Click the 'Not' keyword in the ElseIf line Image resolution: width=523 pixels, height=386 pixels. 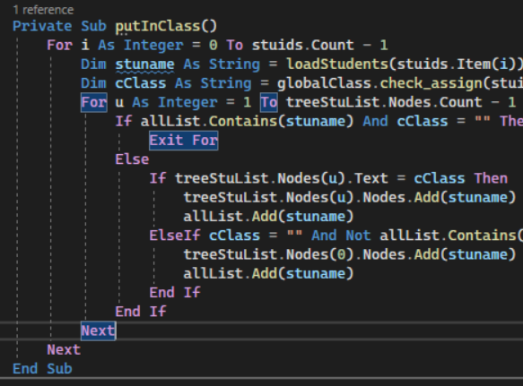coord(358,236)
